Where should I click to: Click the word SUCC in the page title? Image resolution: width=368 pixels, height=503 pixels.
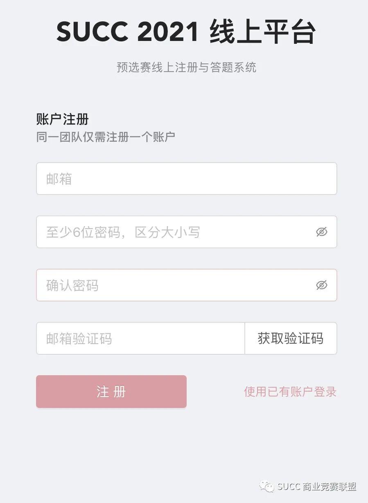tap(93, 33)
